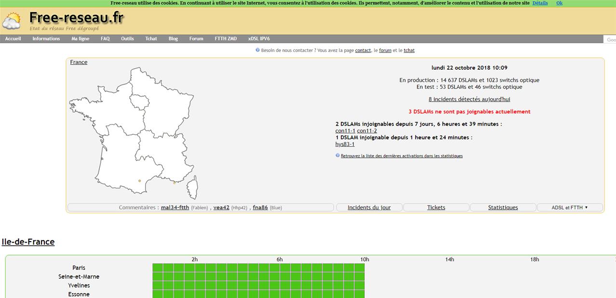Click Corsica island on the France map
This screenshot has height=298, width=616.
(192, 187)
